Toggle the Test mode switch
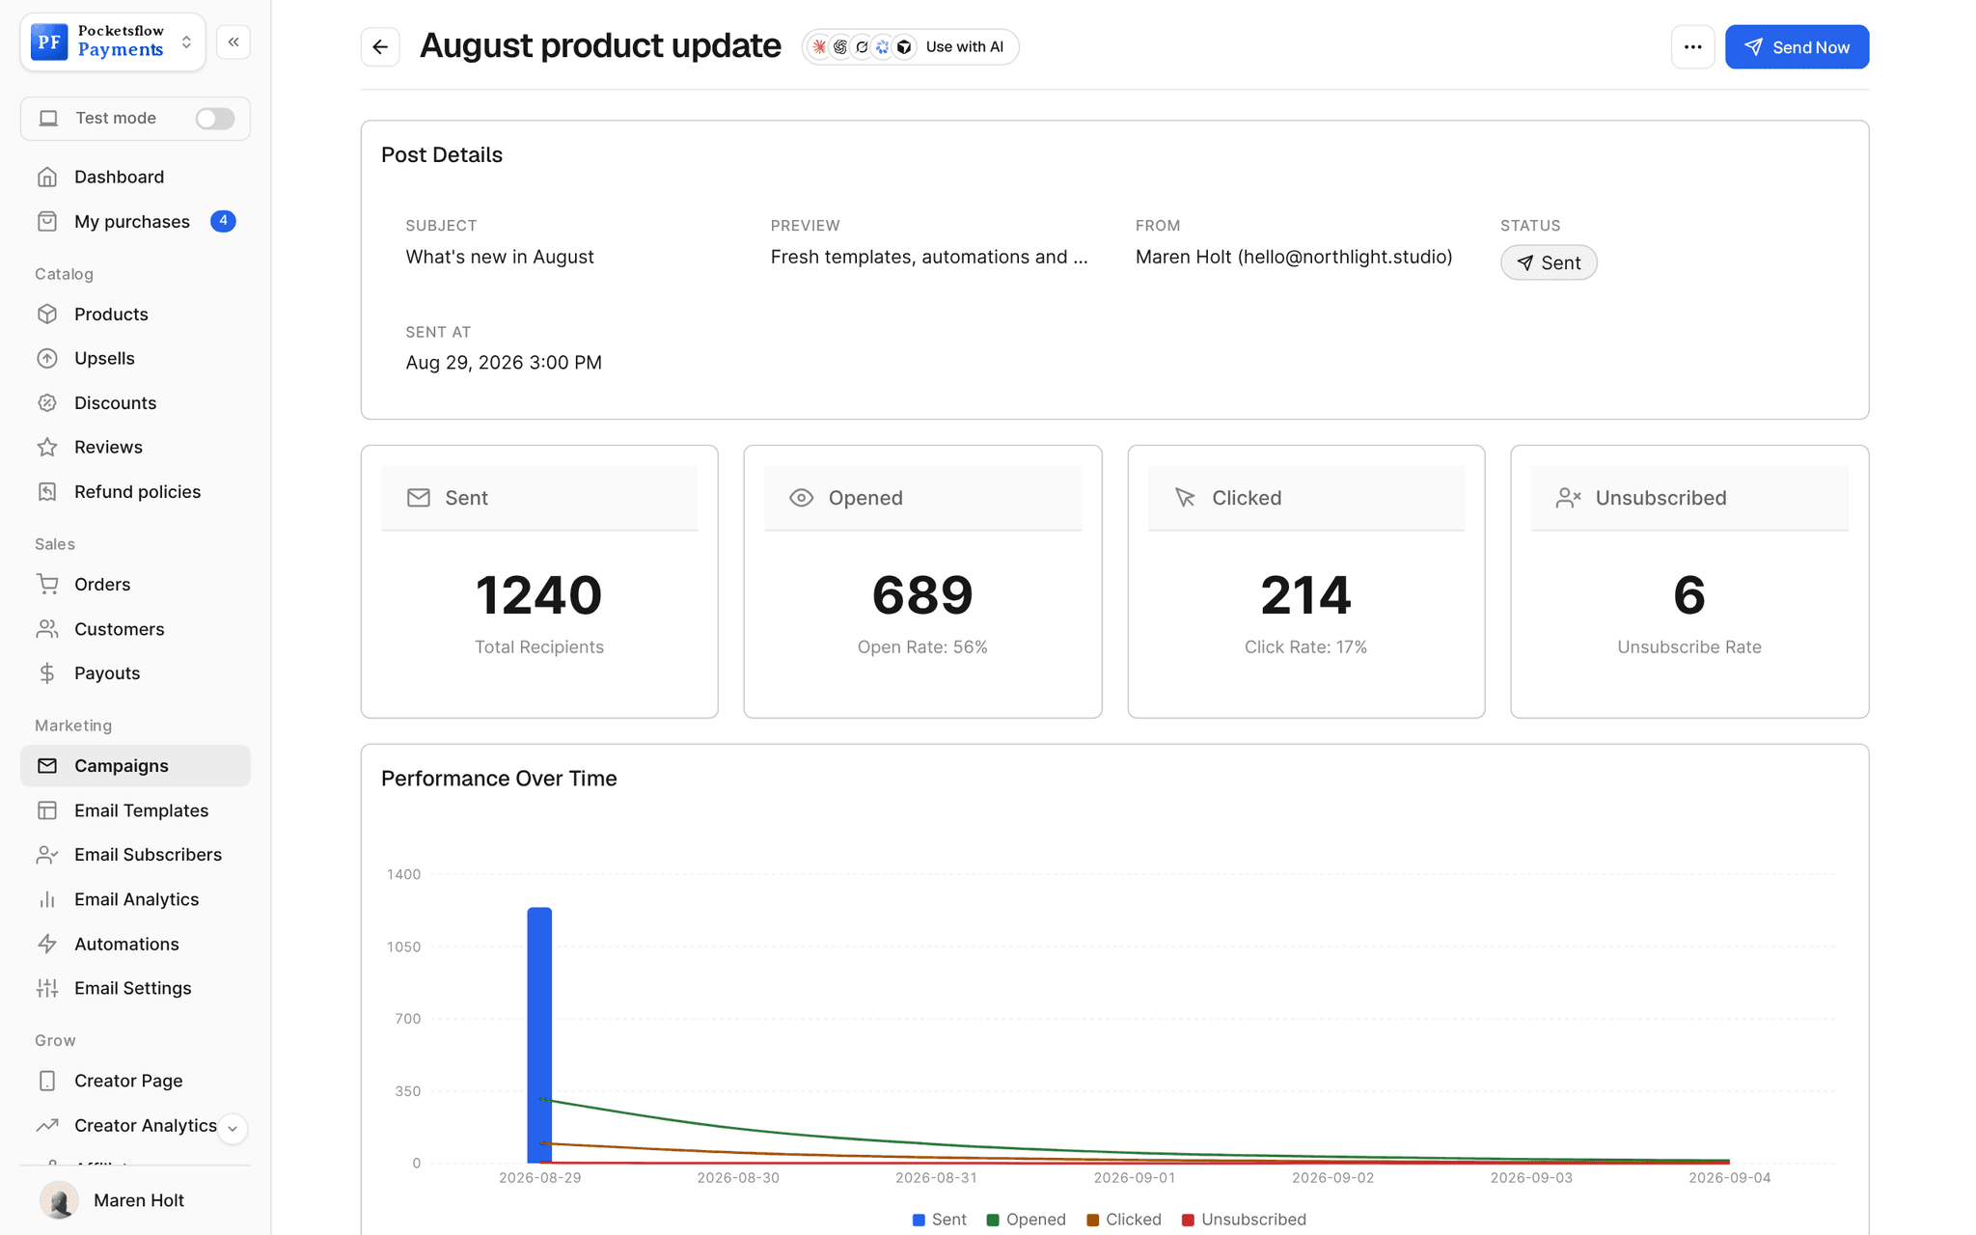 pos(214,119)
